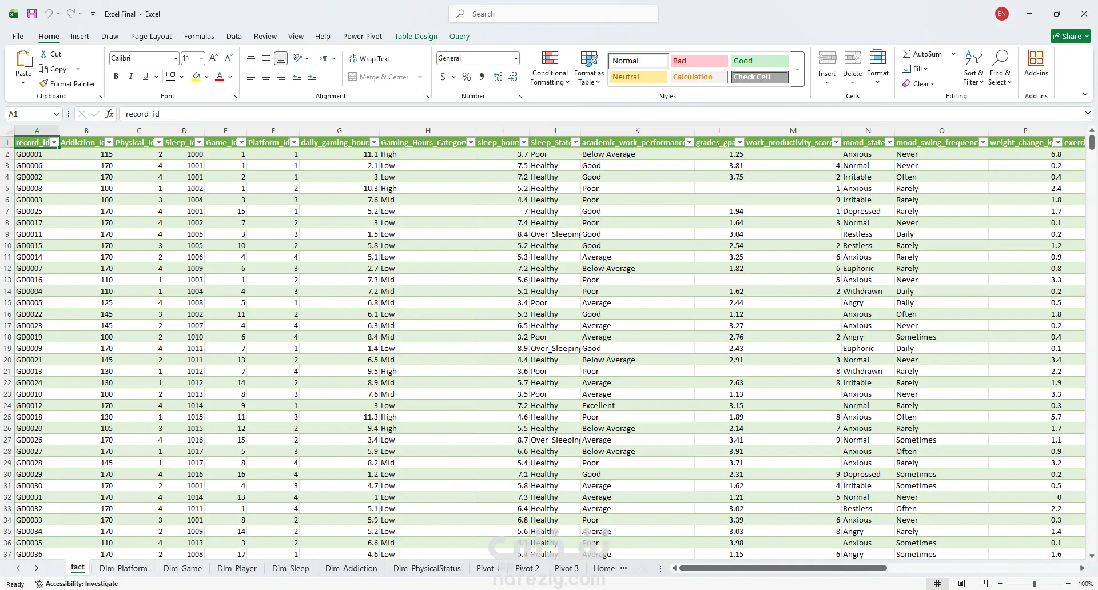Click the Undo arrow icon
The width and height of the screenshot is (1098, 590).
(x=49, y=14)
